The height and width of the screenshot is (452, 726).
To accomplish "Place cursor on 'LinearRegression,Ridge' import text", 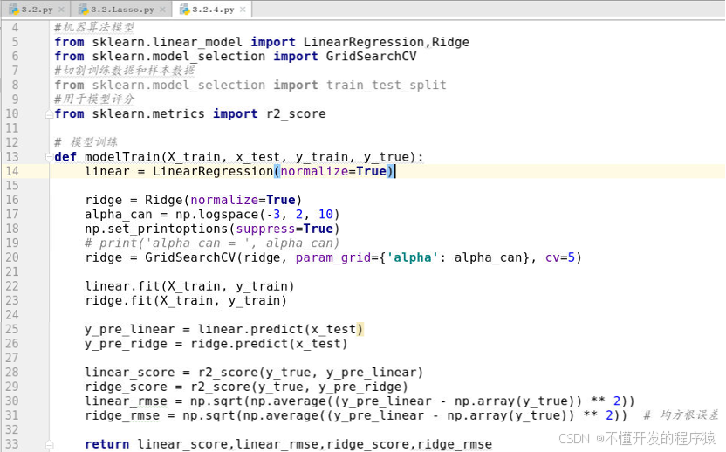I will pos(387,42).
